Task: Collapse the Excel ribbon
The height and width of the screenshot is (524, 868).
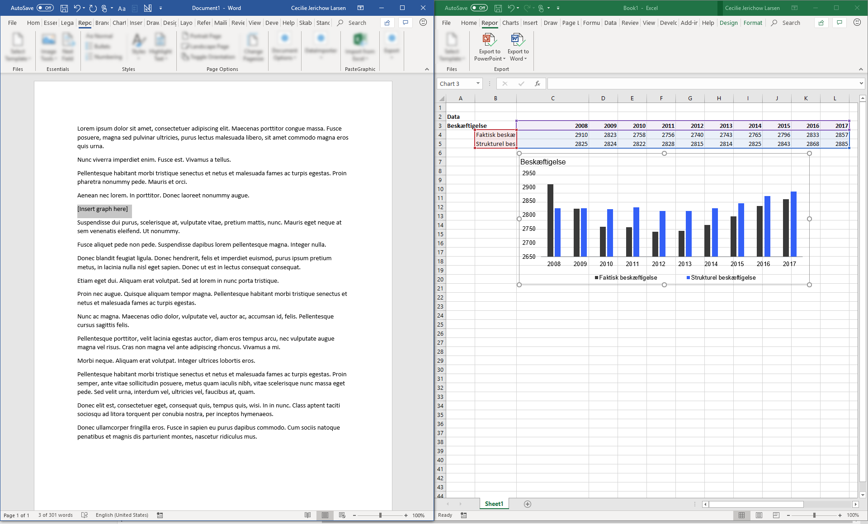Action: tap(861, 69)
